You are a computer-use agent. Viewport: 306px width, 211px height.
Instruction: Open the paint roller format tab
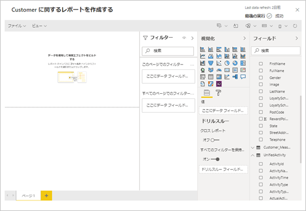click(x=218, y=93)
